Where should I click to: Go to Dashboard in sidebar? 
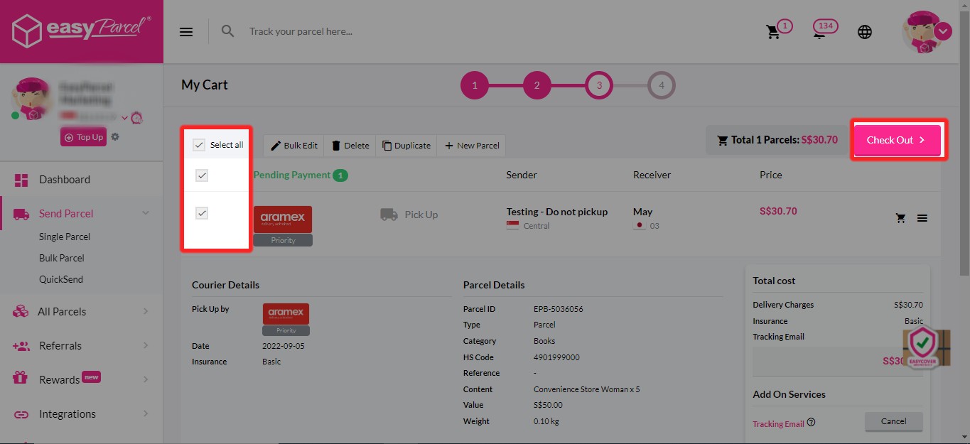[x=64, y=180]
